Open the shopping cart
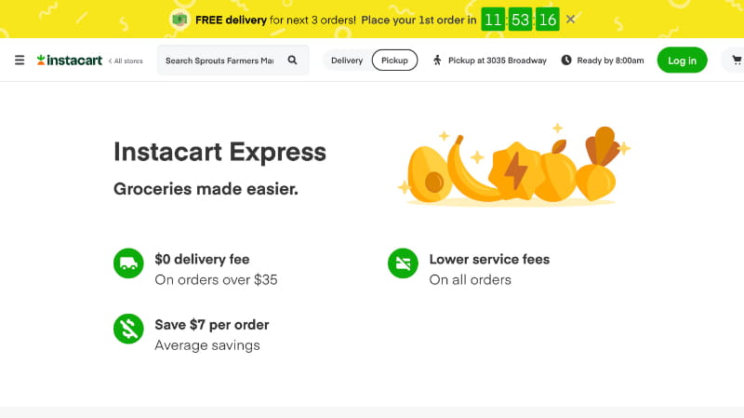 737,61
